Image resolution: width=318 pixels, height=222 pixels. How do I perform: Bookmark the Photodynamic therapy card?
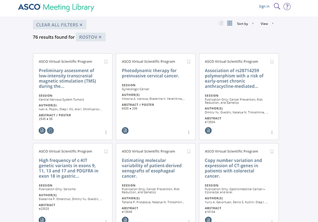pyautogui.click(x=189, y=62)
